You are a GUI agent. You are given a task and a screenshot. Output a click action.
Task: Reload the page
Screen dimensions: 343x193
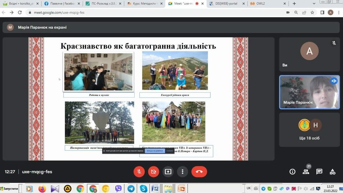(x=20, y=12)
